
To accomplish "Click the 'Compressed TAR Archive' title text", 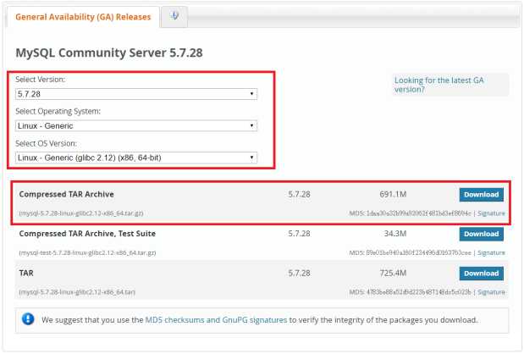I will click(67, 194).
